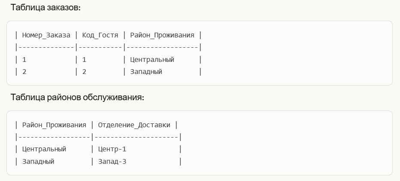Click the "Код_Гостя" column header
400x181 pixels.
coord(100,35)
